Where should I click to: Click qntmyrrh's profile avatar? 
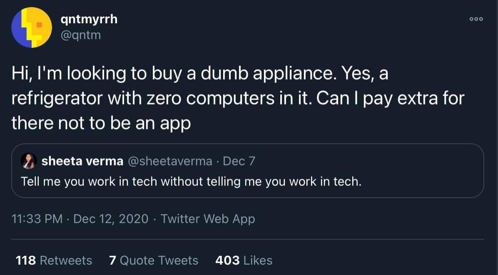click(32, 27)
